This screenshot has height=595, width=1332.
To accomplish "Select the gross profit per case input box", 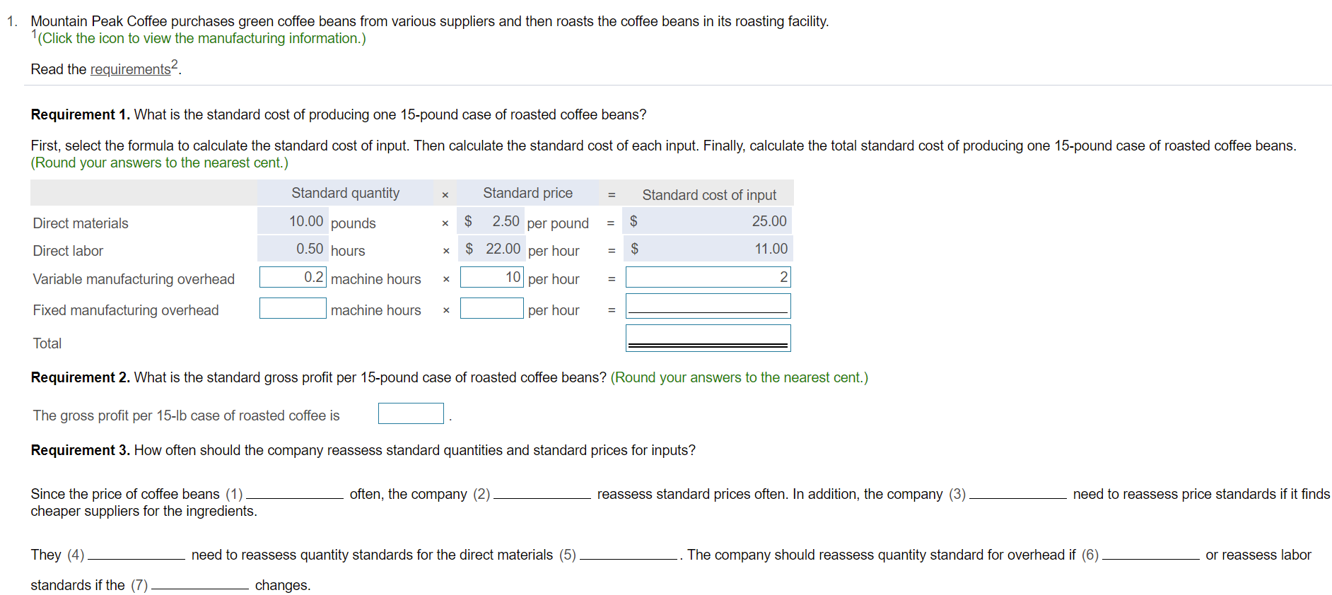I will point(411,413).
